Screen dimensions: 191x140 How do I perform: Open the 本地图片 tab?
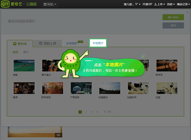[98, 43]
